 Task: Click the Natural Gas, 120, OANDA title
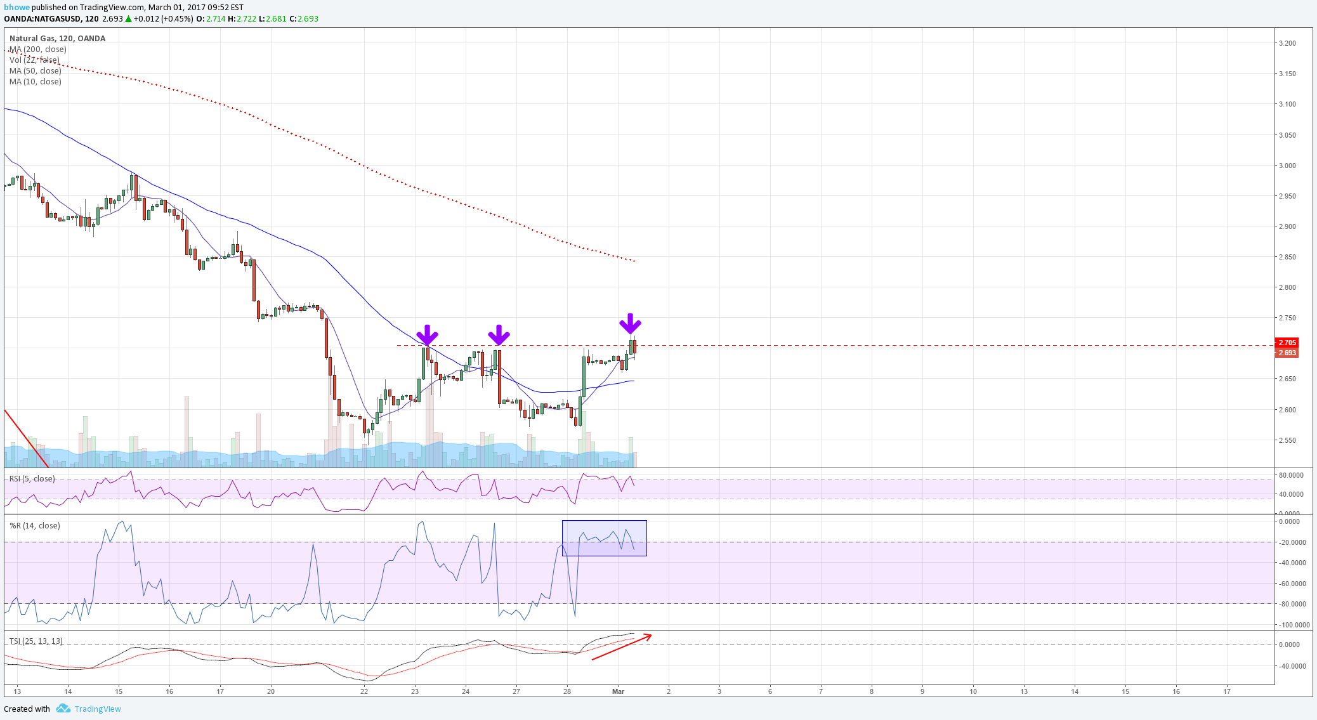click(58, 38)
